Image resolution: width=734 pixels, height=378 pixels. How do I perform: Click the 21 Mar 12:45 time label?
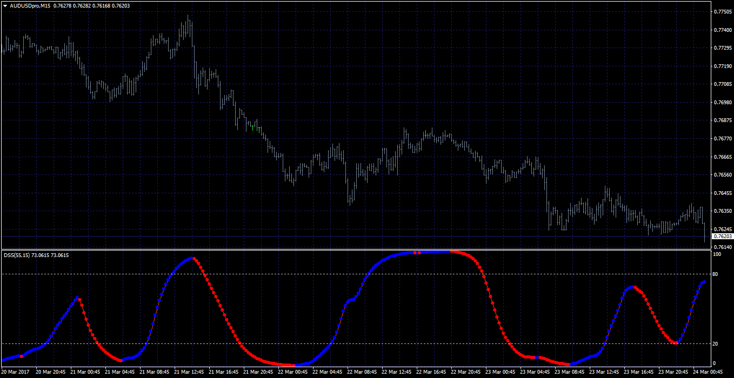[x=189, y=372]
